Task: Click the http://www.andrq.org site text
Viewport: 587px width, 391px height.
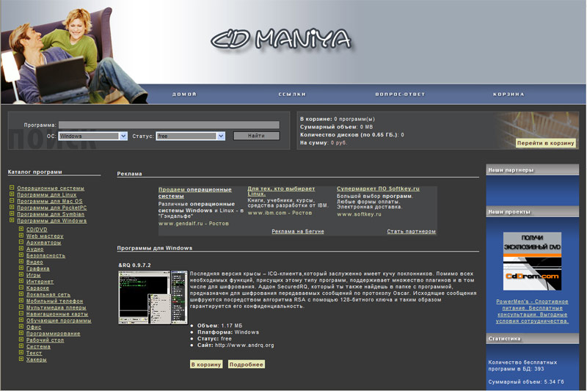Action: [244, 346]
